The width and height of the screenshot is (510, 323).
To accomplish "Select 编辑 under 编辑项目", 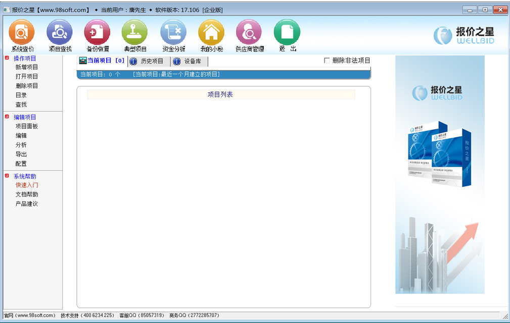I will [21, 136].
